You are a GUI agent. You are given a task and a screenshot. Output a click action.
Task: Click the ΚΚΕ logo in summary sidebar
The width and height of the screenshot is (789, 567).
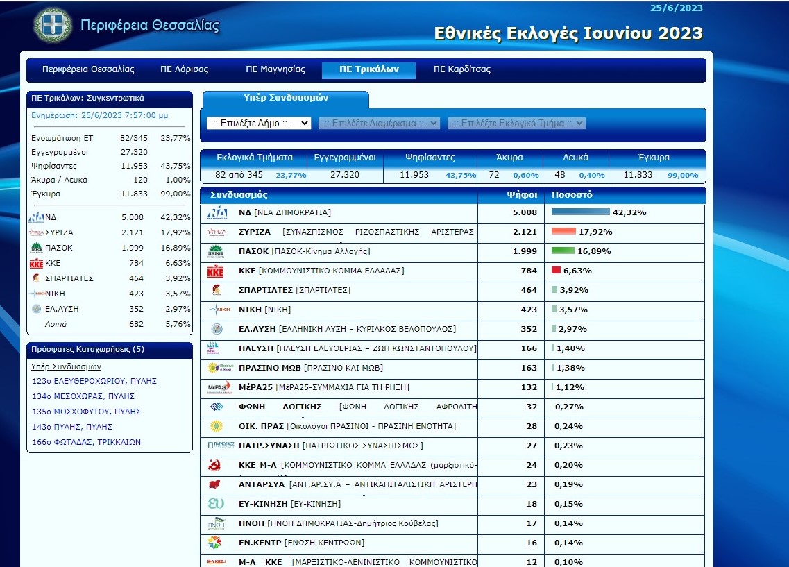36,263
